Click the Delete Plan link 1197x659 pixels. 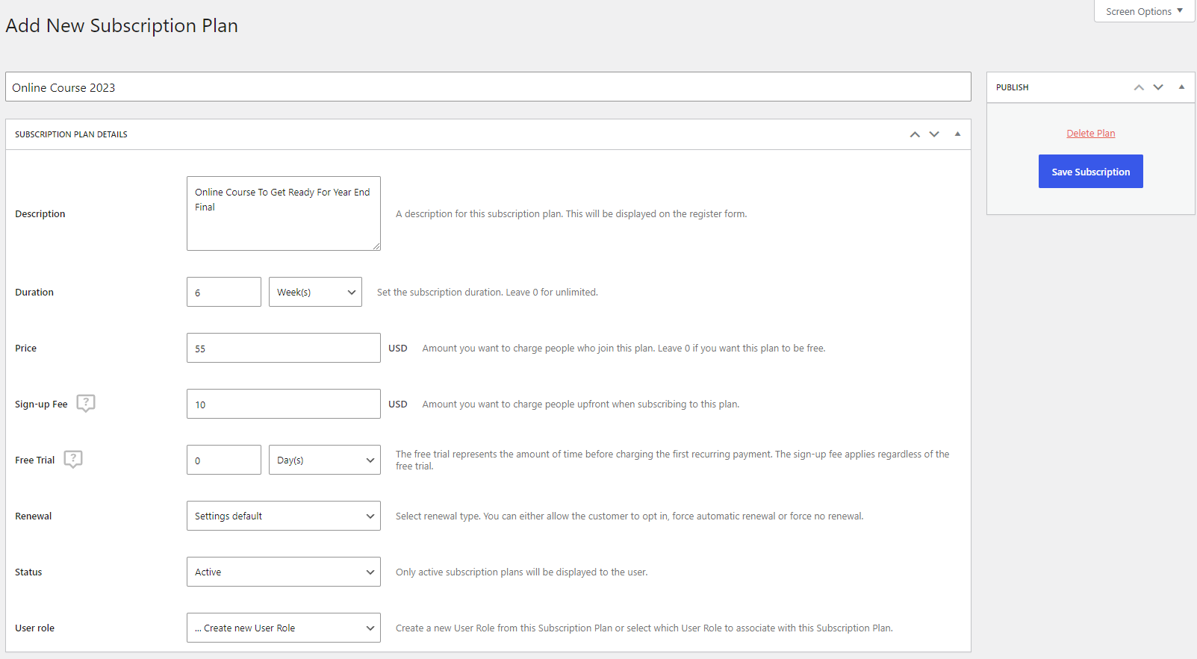tap(1090, 134)
